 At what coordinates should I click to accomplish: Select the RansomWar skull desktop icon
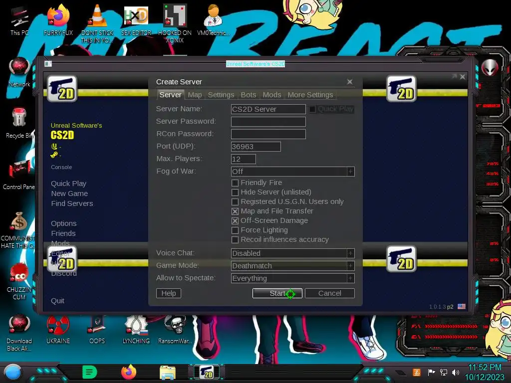click(175, 330)
